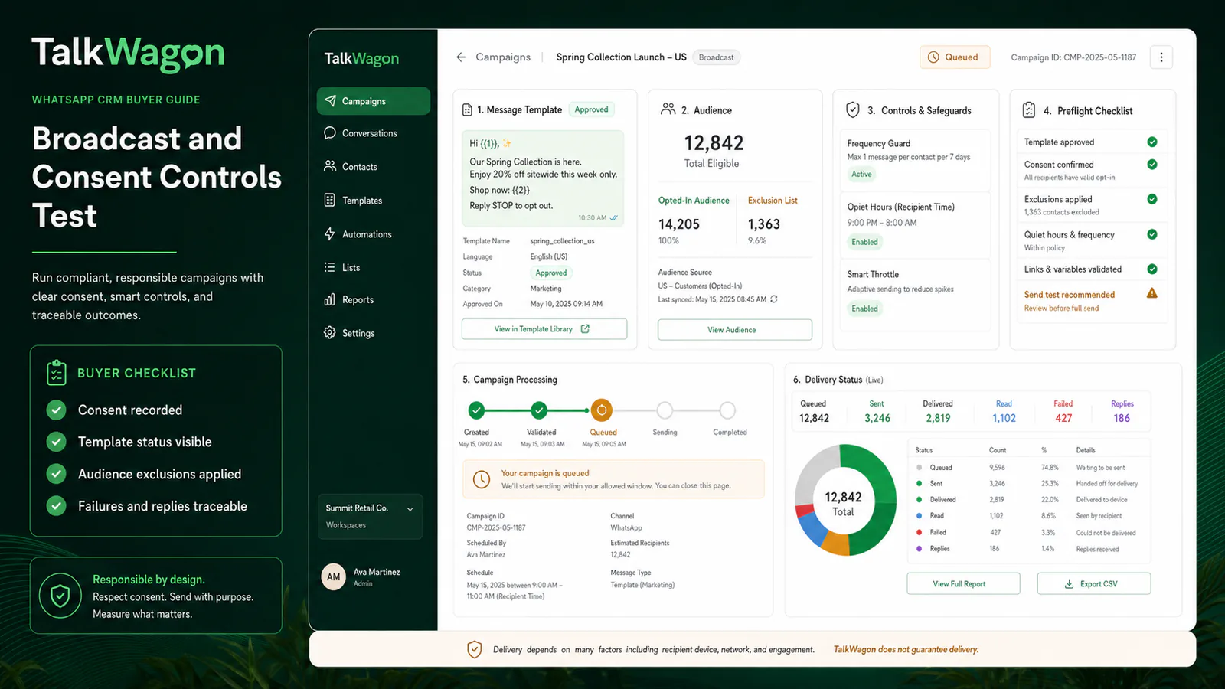Click the Send test recommended warning icon
The image size is (1225, 689).
[1152, 294]
